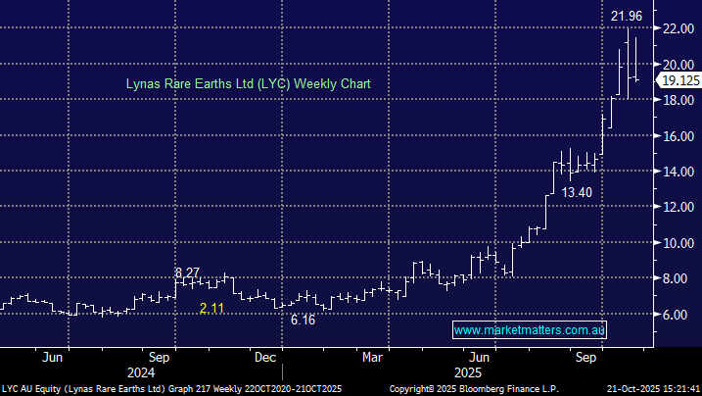This screenshot has width=702, height=396.
Task: Click the 2025 year label
Action: pyautogui.click(x=462, y=373)
